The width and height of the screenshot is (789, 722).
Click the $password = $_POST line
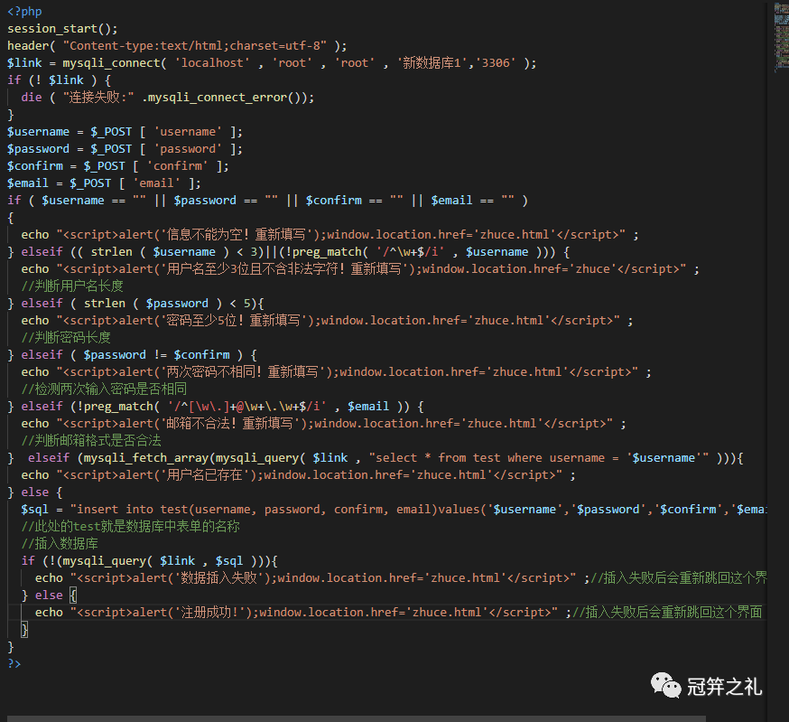[125, 149]
